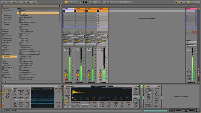201x113 pixels.
Task: Save Hybrid Reverb preset with the disk icon
Action: (x=138, y=86)
